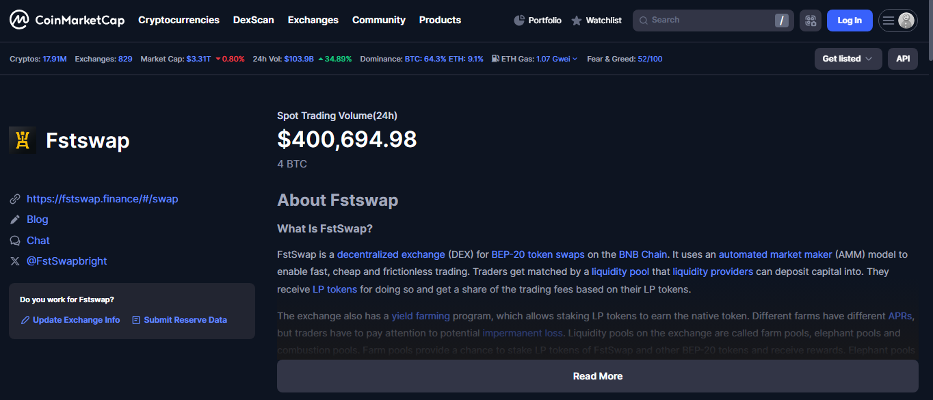Expand the Get listed dropdown
The image size is (933, 400).
coord(848,59)
